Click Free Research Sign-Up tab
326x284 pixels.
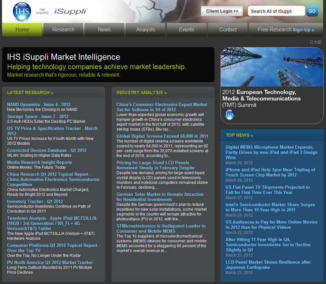point(286,30)
